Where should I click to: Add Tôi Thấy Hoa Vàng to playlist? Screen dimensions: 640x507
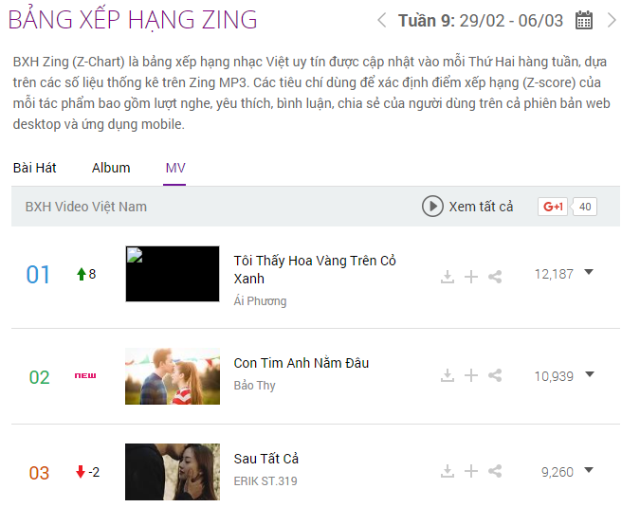coord(471,277)
